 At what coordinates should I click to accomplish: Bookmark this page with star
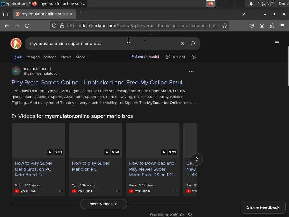click(224, 26)
